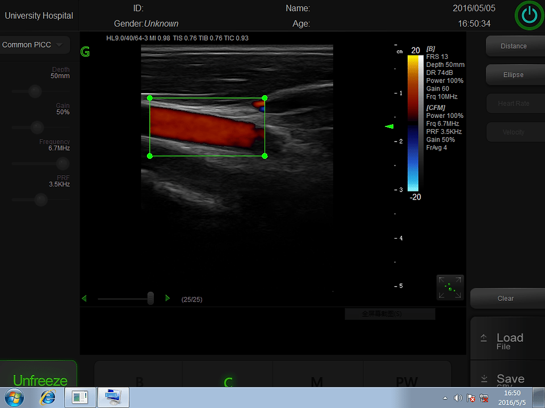Step to previous cine frame arrow
Image resolution: width=545 pixels, height=408 pixels.
[x=84, y=299]
